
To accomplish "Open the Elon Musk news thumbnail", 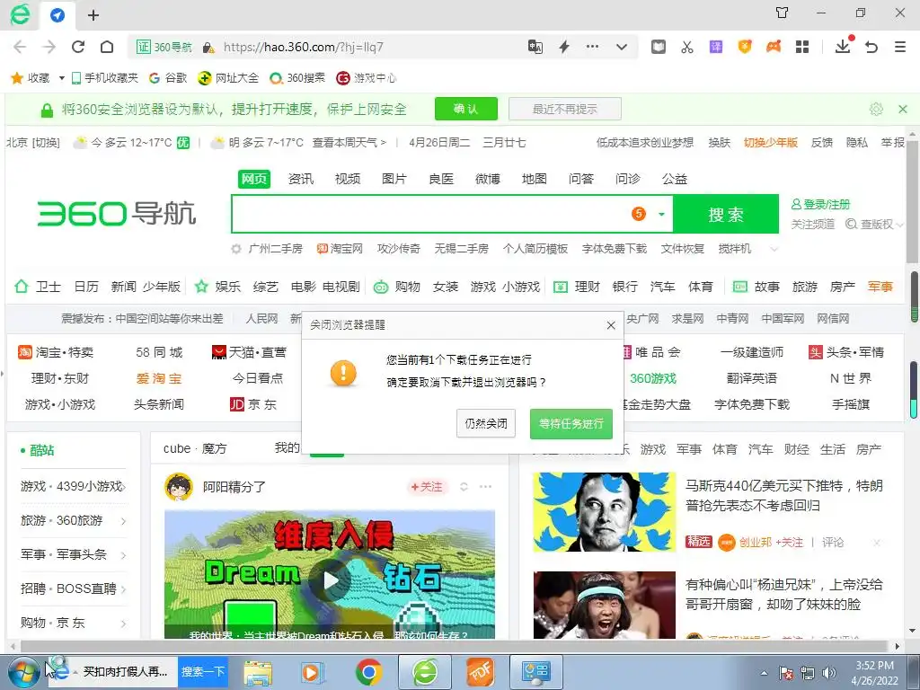I will click(605, 512).
